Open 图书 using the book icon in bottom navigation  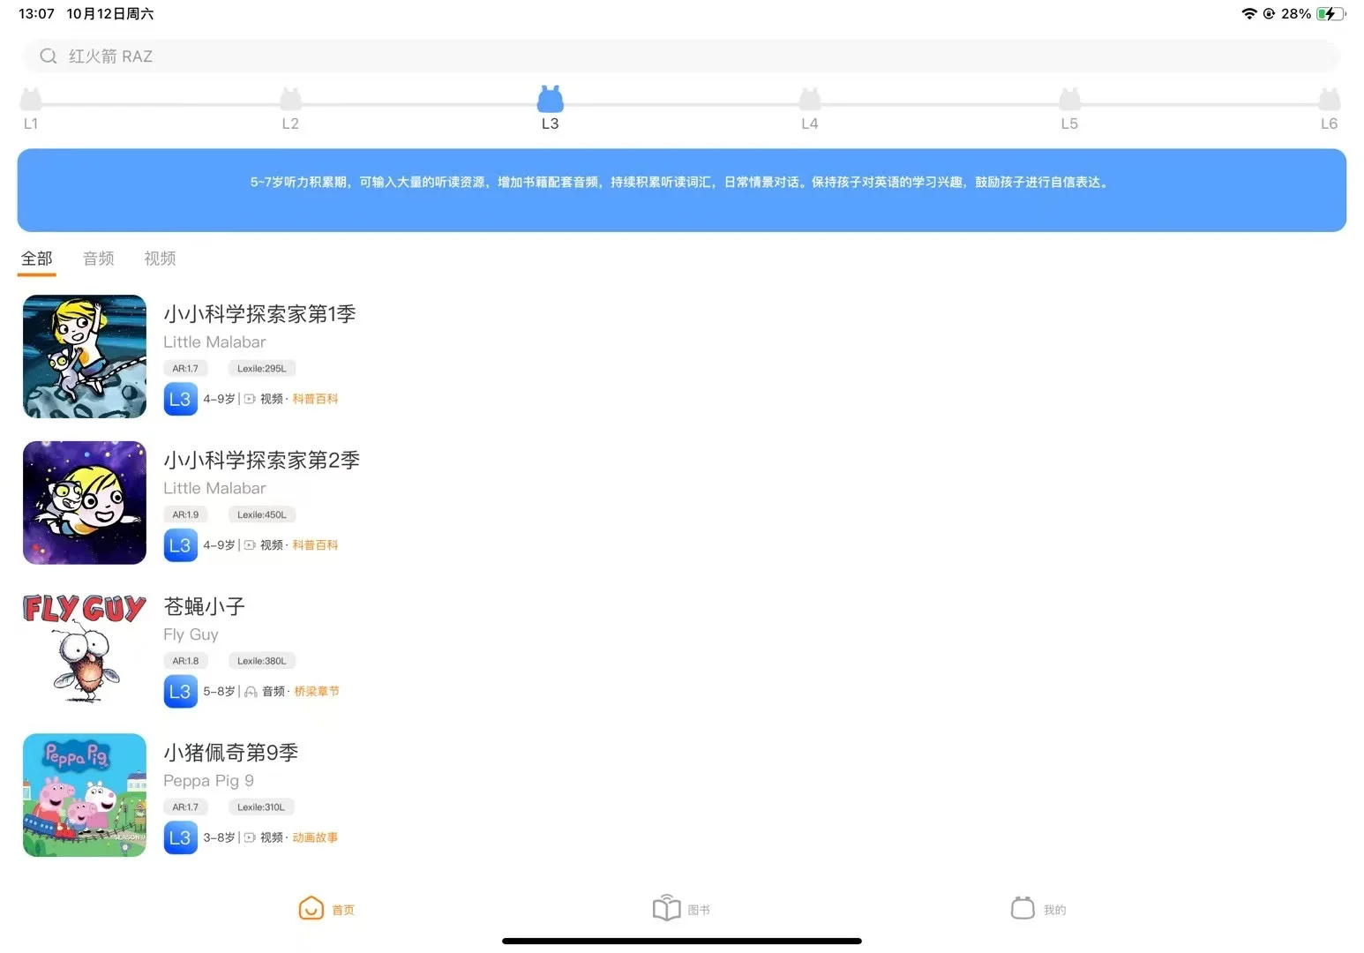665,908
